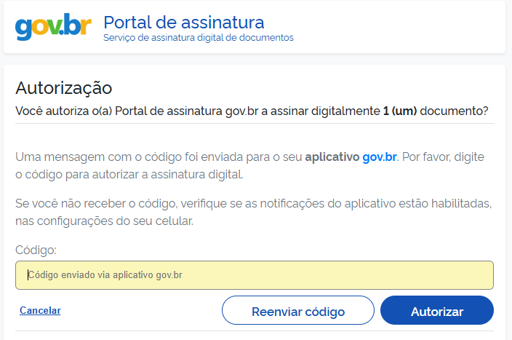Open the blue gov.br link in the message

pyautogui.click(x=380, y=157)
